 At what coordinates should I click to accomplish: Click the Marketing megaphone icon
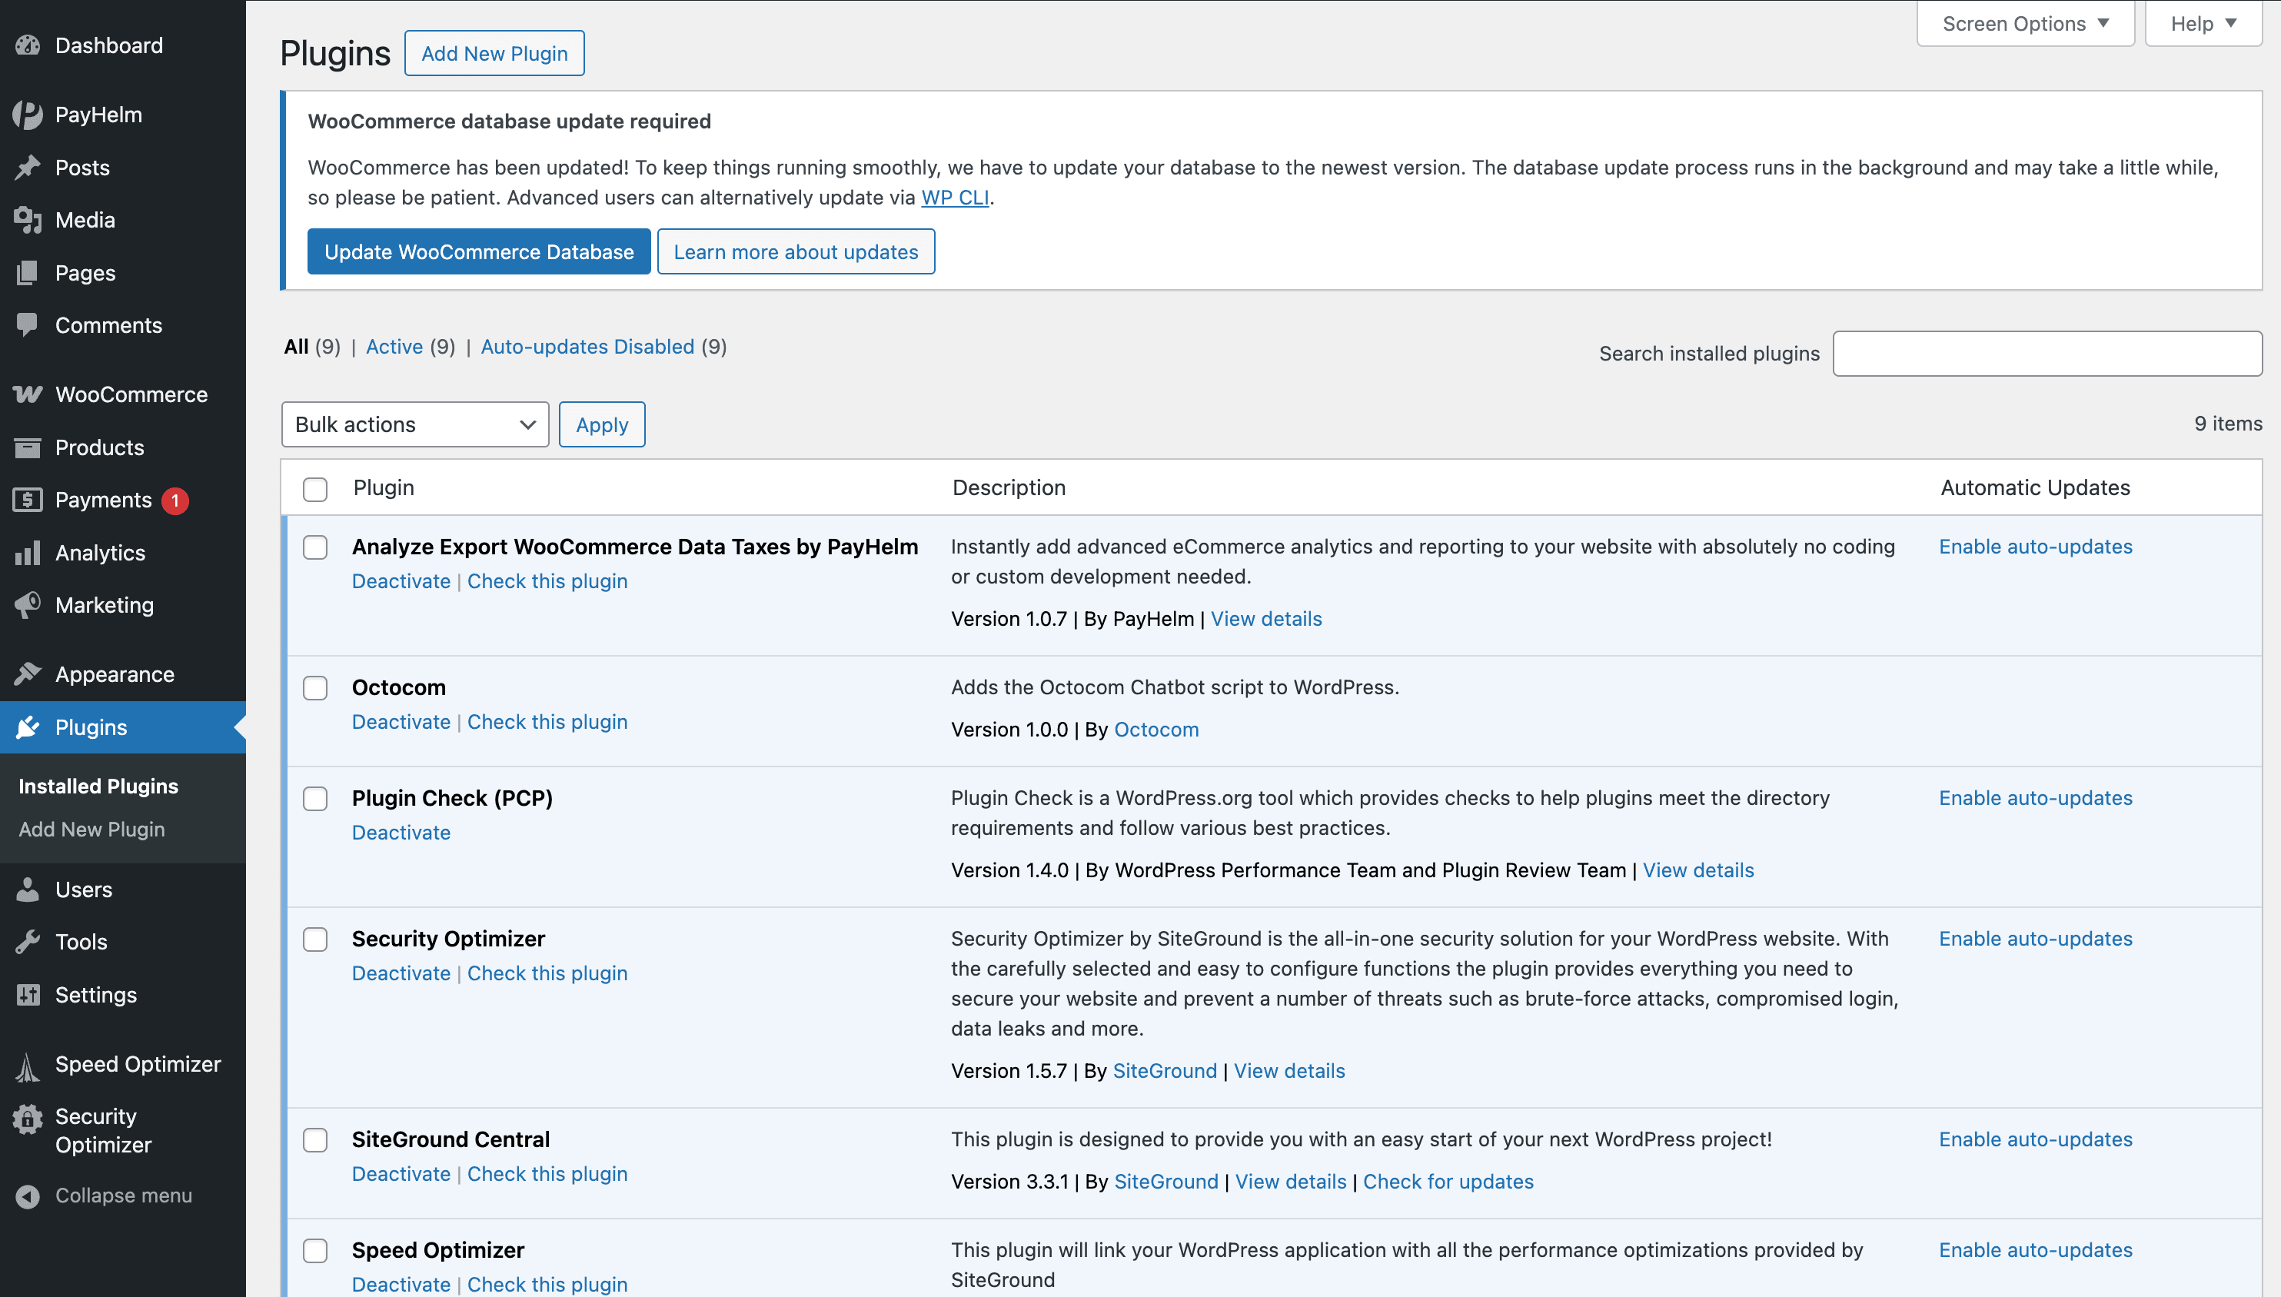(28, 605)
